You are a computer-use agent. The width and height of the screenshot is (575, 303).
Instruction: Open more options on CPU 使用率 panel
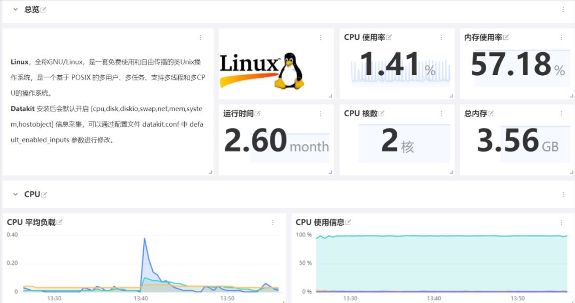click(441, 37)
